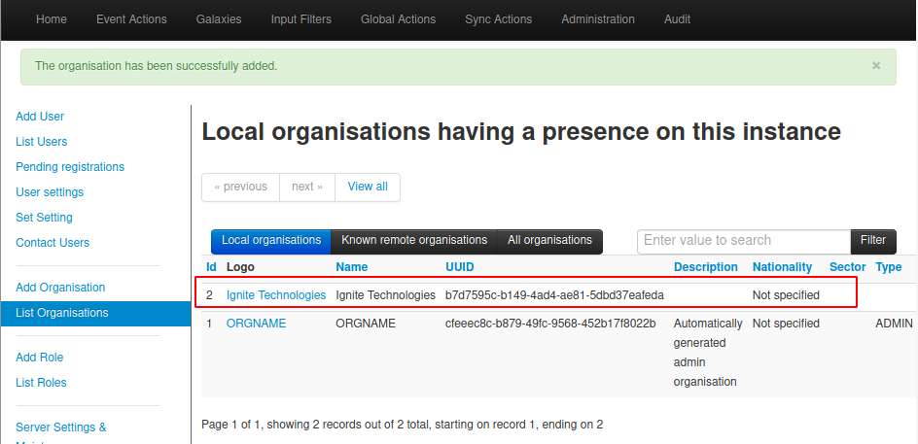Open the Galaxies menu
Screen dimensions: 918x444
pyautogui.click(x=219, y=19)
